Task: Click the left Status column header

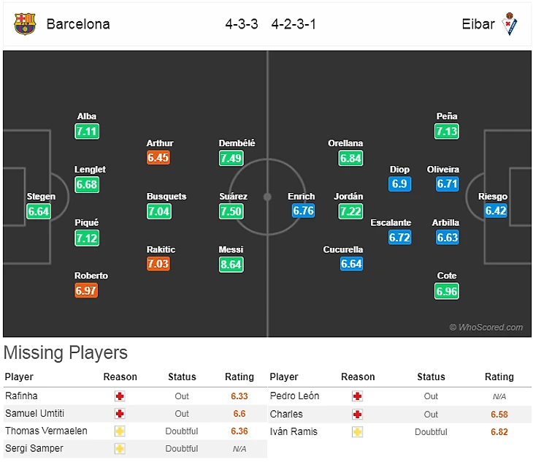Action: click(182, 377)
